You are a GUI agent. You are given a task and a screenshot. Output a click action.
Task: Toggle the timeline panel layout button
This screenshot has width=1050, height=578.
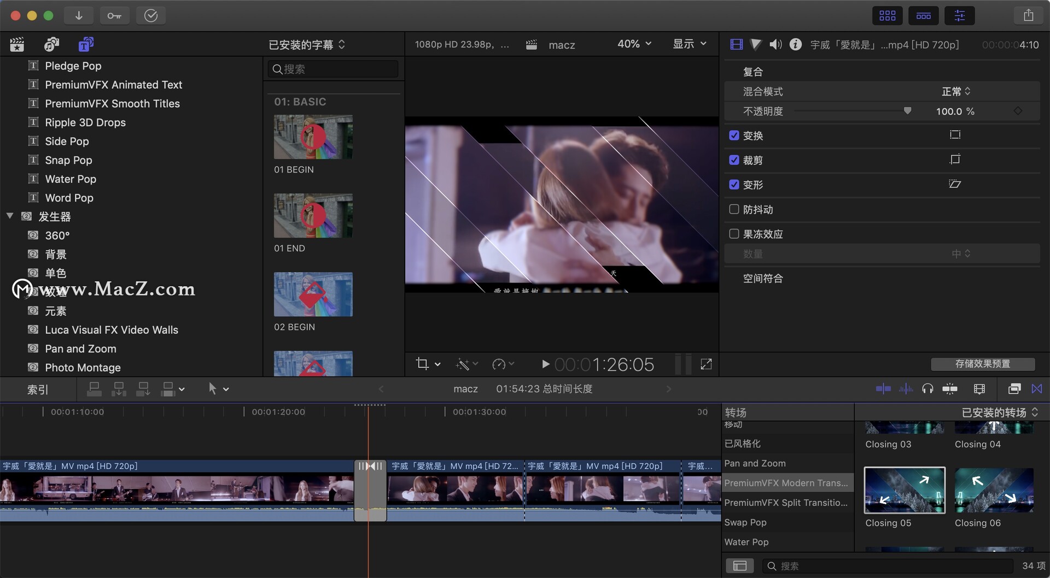tap(924, 16)
